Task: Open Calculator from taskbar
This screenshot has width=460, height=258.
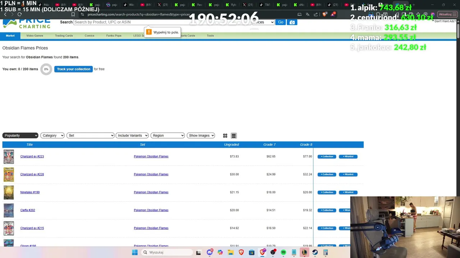Action: tap(326, 252)
